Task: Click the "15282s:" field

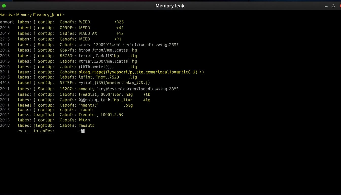Action: pos(68,89)
